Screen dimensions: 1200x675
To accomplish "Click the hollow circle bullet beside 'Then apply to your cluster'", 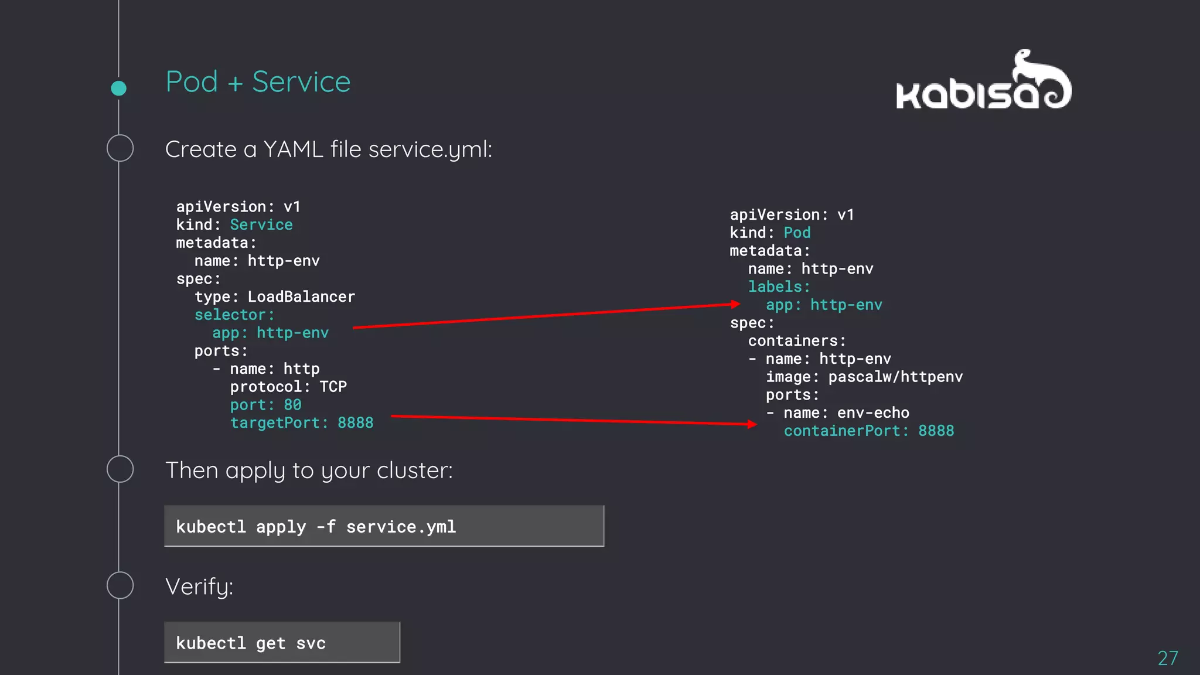I will 120,469.
